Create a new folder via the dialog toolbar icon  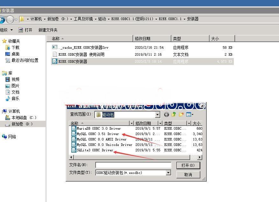[x=181, y=115]
